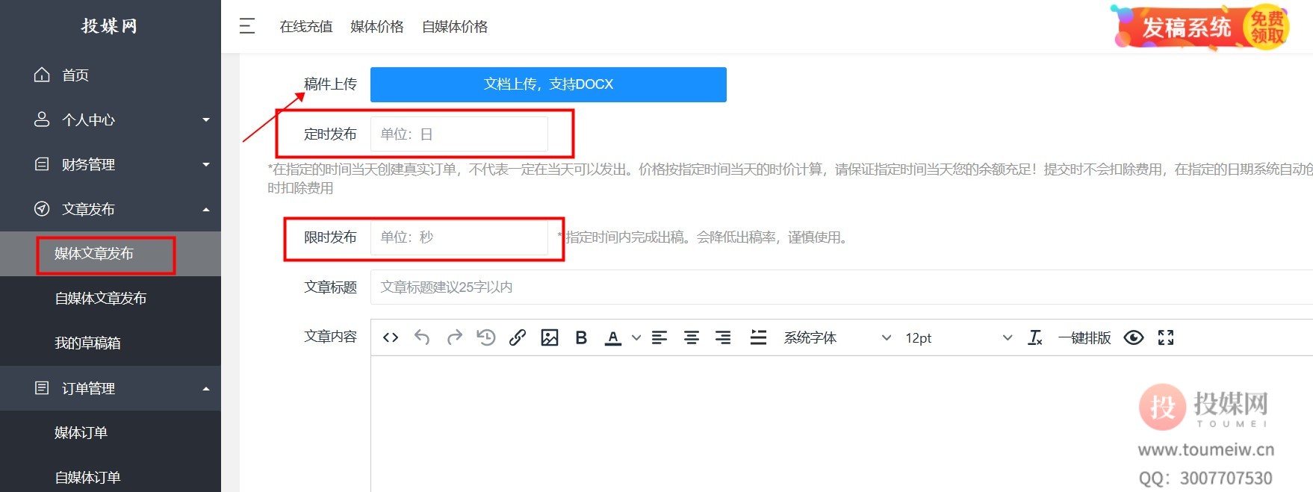The height and width of the screenshot is (492, 1313).
Task: Click the 文档上传，支持DOCX upload button
Action: [x=548, y=84]
